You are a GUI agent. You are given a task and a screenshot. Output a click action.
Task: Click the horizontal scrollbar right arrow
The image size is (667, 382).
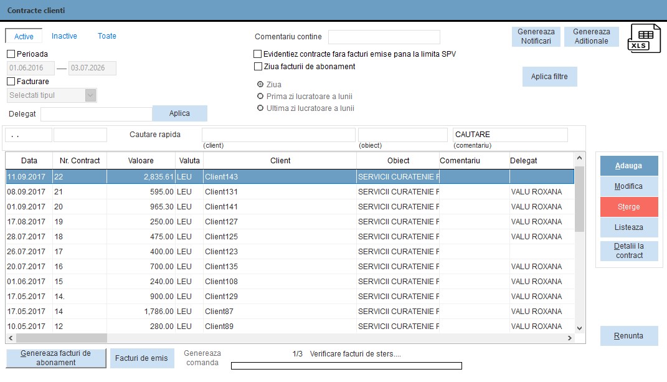coord(570,338)
